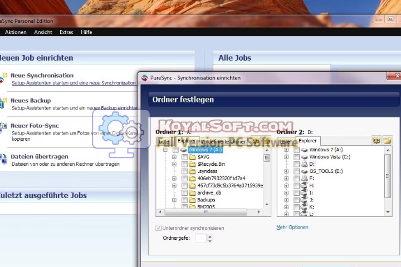Click Dateien übertragen computers icon
The image size is (401, 267).
[x=3, y=159]
